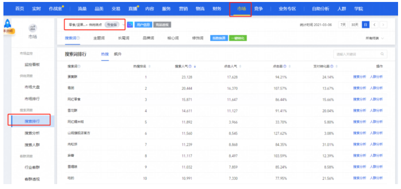401x189 pixels.
Task: Click the blue 用户信息 button
Action: tap(143, 25)
